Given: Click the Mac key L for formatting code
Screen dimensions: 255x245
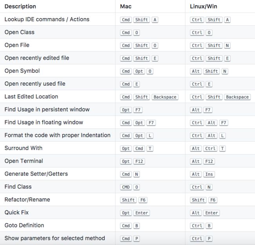Looking at the screenshot, I should tap(150, 135).
